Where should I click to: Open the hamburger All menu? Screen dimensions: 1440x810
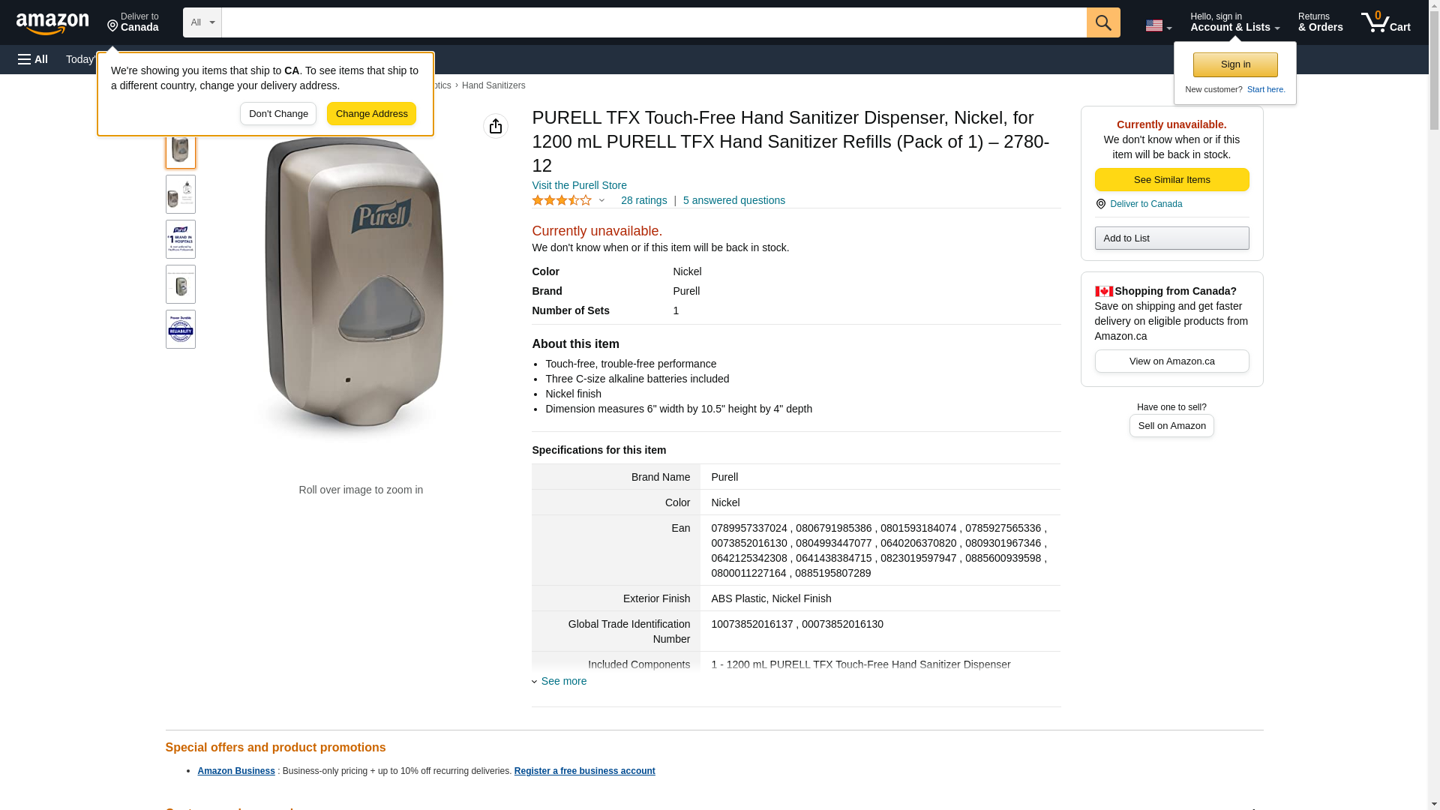[33, 59]
